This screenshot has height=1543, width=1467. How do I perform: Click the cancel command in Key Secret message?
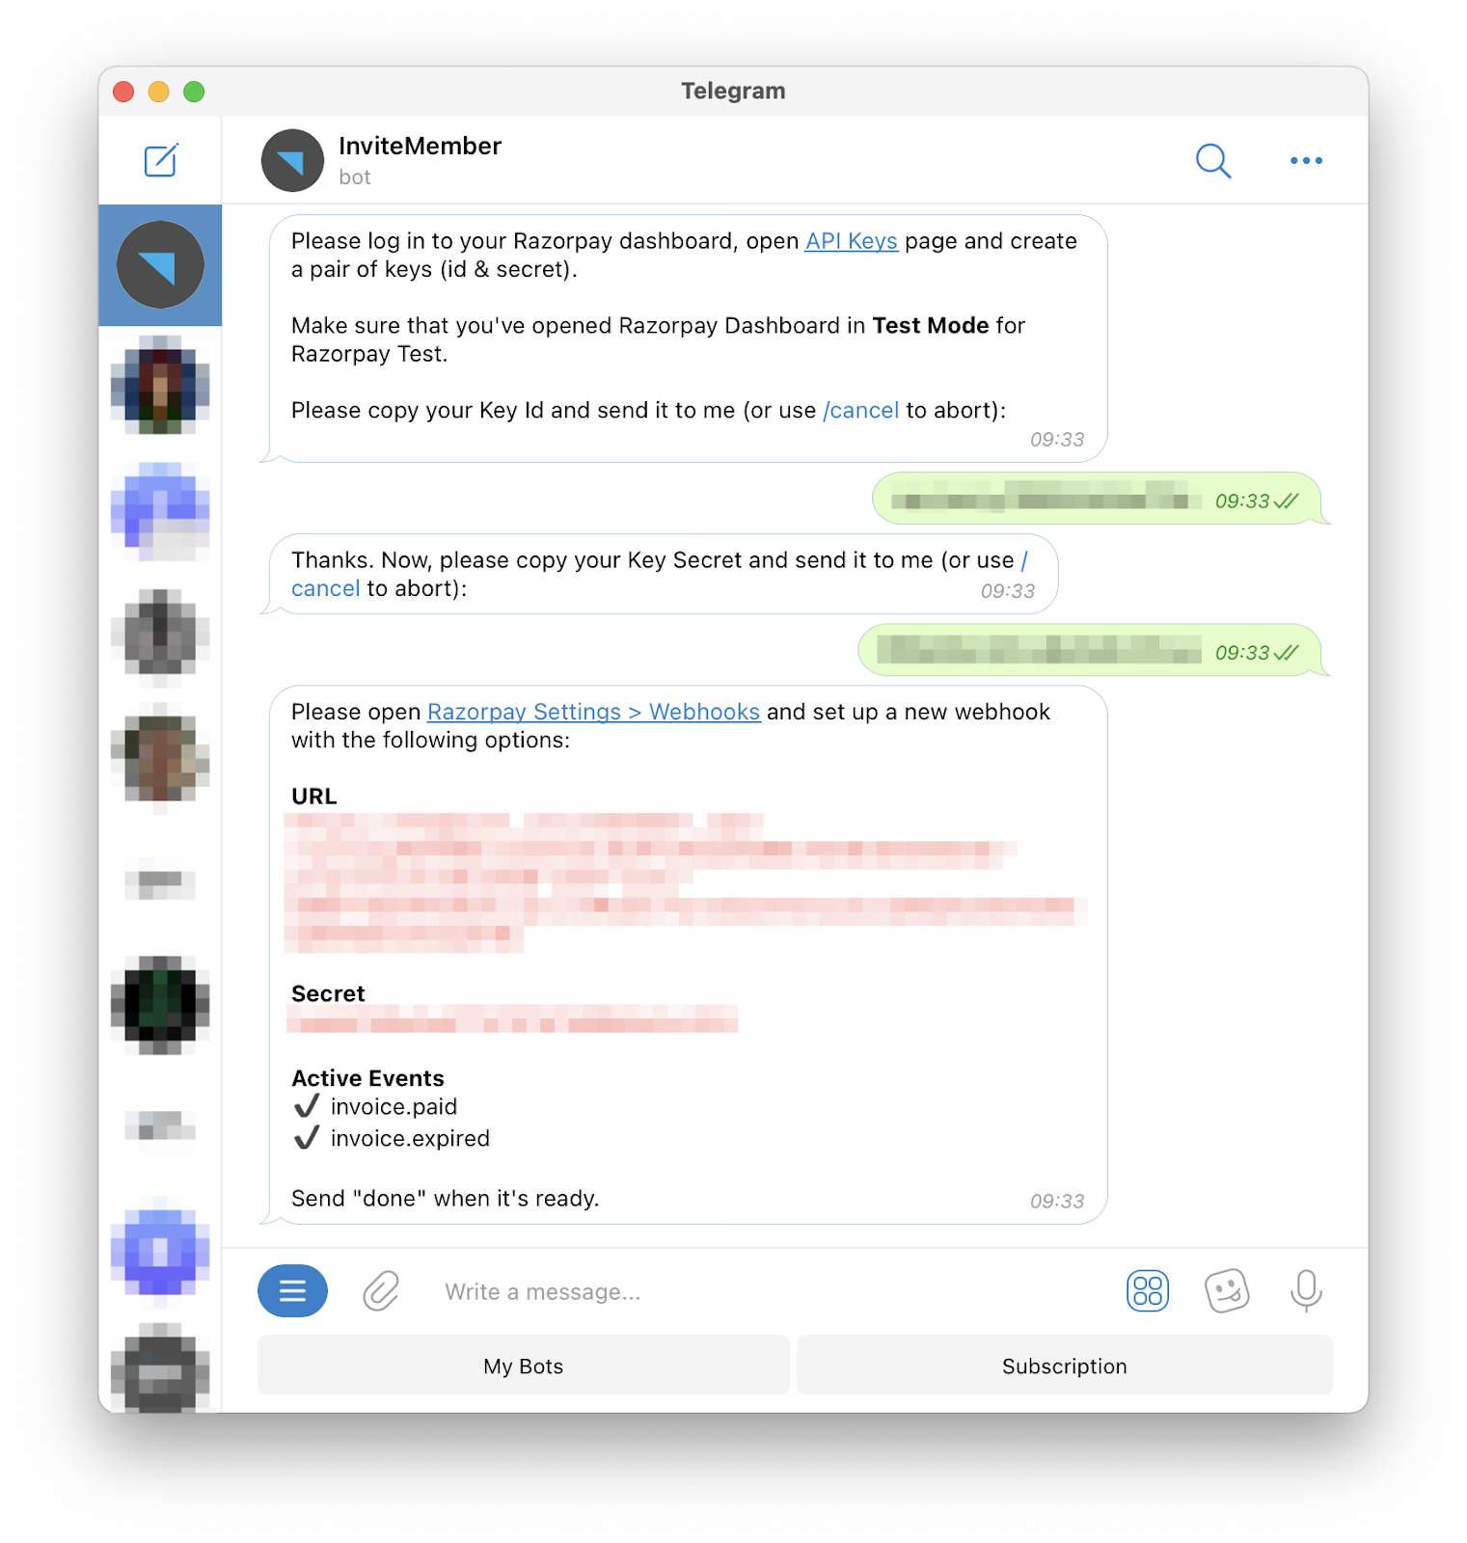325,588
